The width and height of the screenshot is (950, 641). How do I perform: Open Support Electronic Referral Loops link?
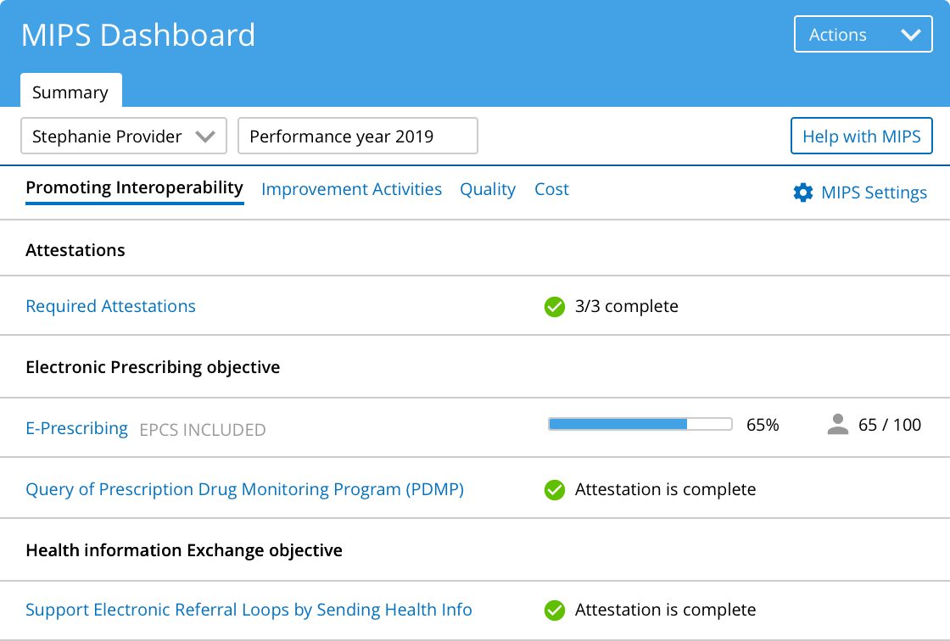pos(249,610)
